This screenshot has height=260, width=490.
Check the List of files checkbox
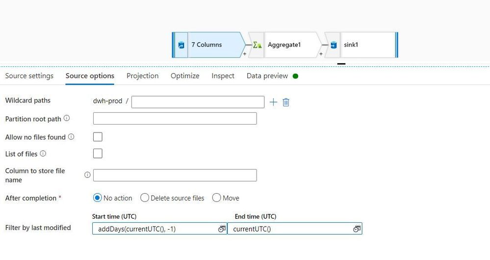click(98, 154)
